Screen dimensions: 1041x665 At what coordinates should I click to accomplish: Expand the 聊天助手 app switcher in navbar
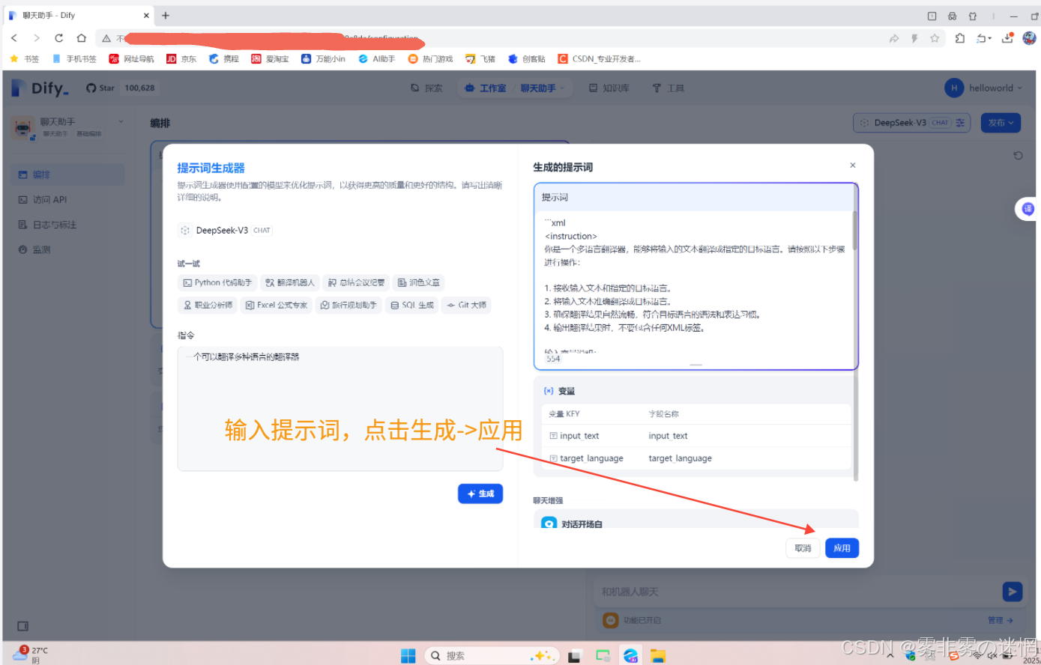[x=543, y=88]
